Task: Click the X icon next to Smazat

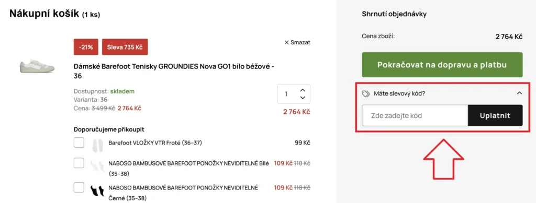Action: click(x=286, y=43)
